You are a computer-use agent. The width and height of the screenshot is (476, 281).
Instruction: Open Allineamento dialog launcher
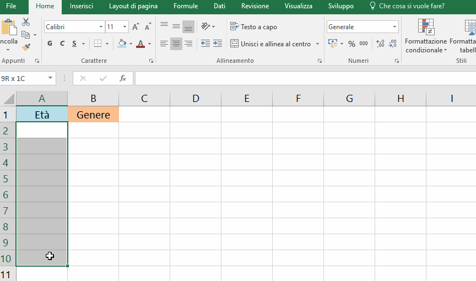320,61
